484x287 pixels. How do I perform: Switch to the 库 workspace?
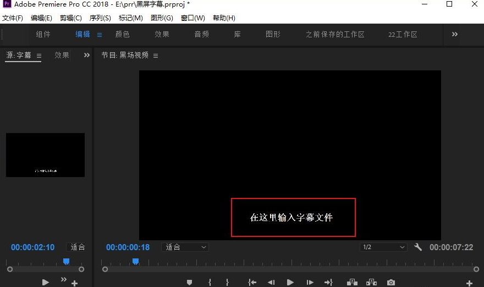238,34
